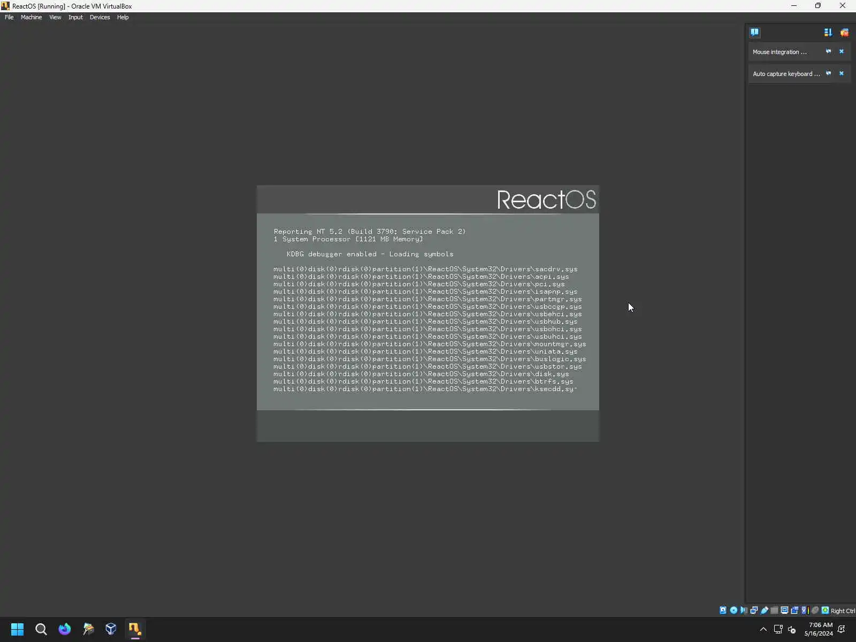The image size is (856, 642).
Task: Click the keyboard capture status indicator
Action: pos(825,610)
